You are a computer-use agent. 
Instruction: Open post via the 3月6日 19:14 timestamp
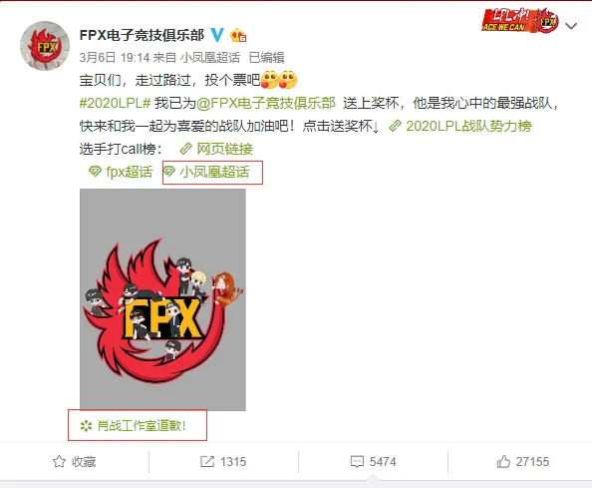point(115,58)
